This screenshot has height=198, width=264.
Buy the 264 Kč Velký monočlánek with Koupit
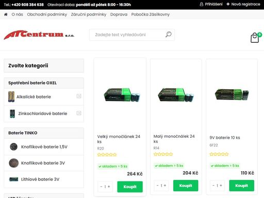pyautogui.click(x=130, y=187)
